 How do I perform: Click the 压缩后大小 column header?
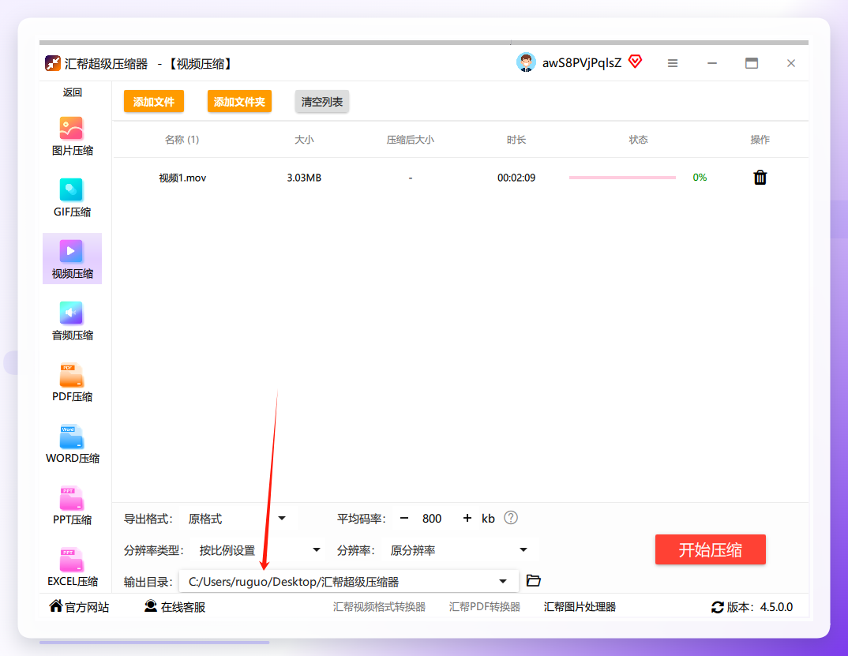point(410,140)
